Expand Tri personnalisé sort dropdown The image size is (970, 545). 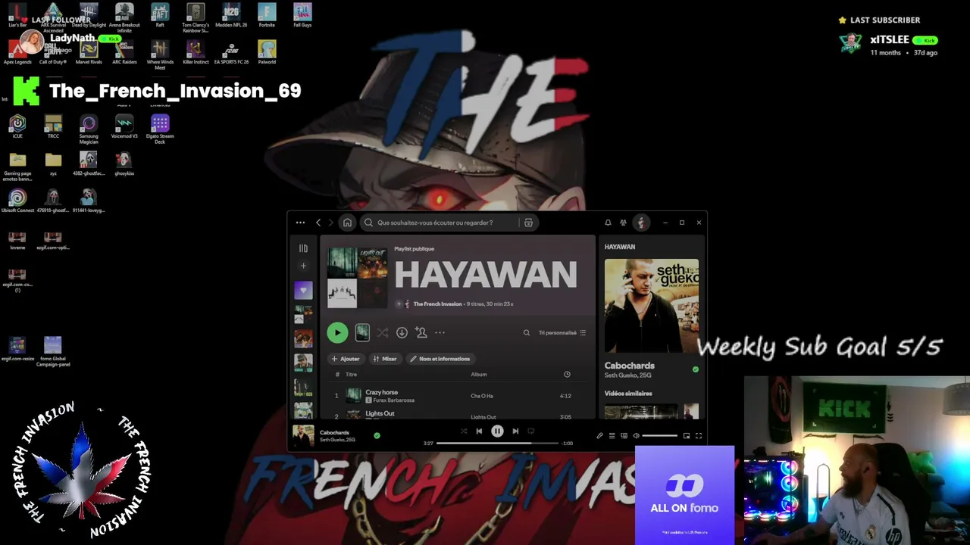tap(562, 332)
